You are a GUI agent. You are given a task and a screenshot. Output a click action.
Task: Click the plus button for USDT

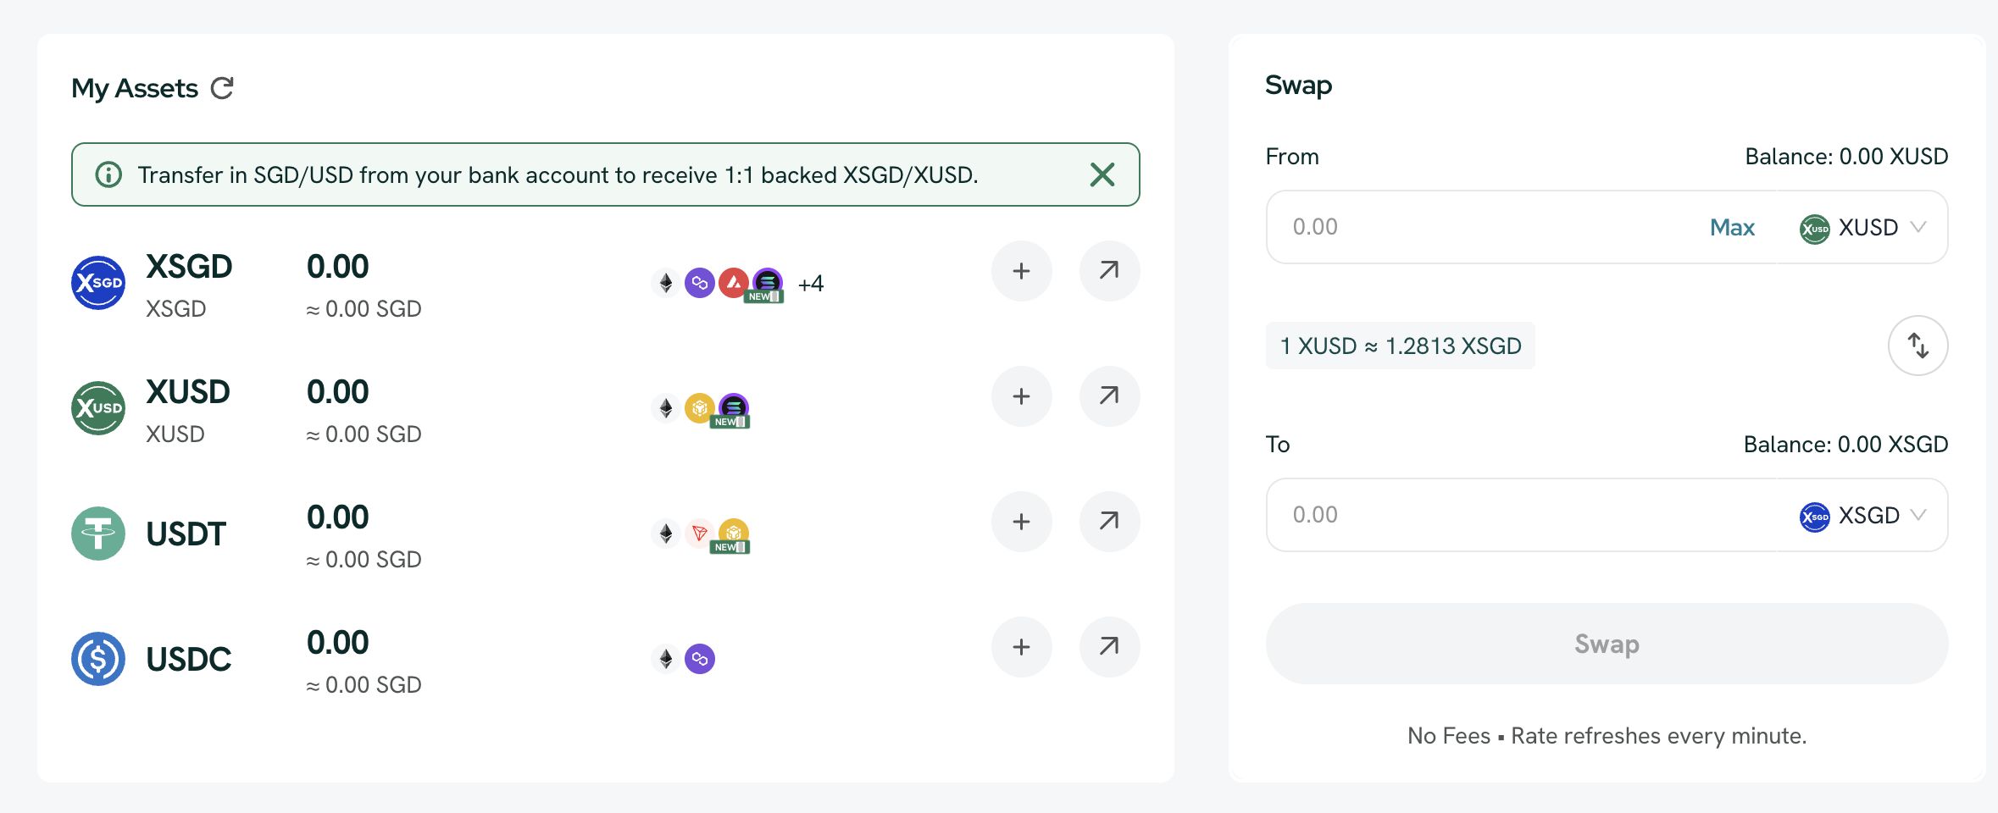(x=1021, y=522)
